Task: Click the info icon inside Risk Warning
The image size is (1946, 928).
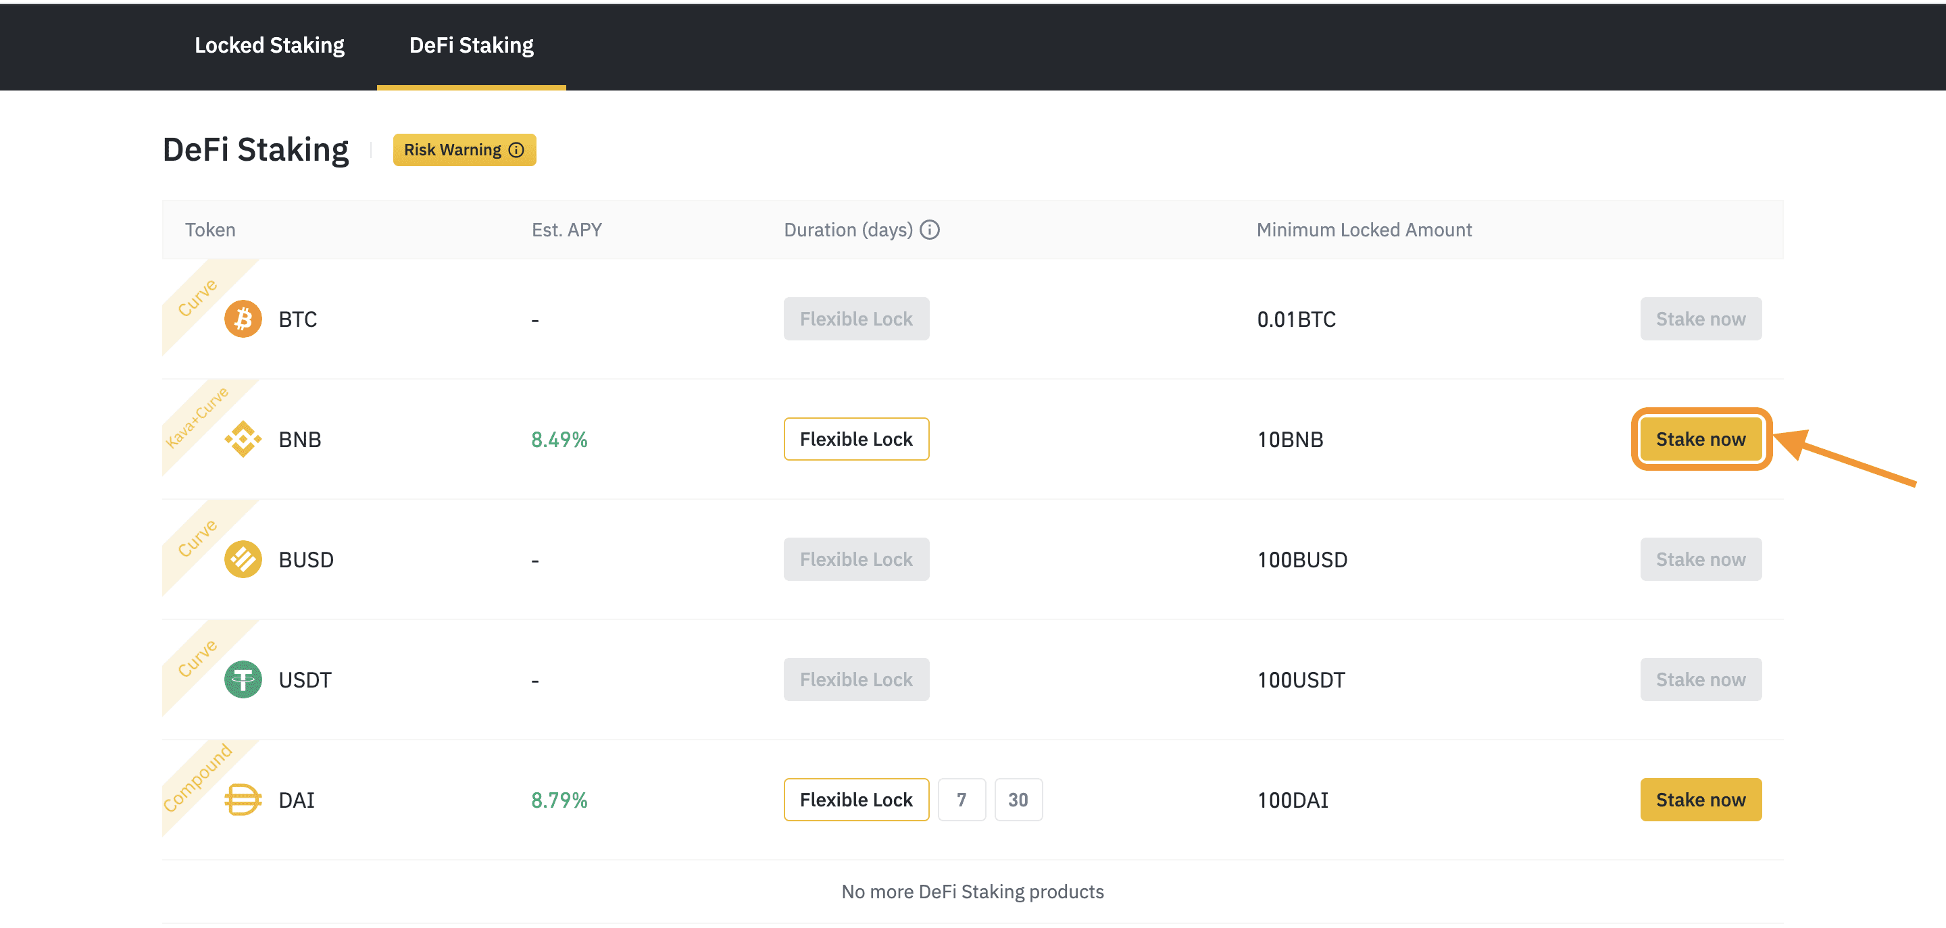Action: 516,149
